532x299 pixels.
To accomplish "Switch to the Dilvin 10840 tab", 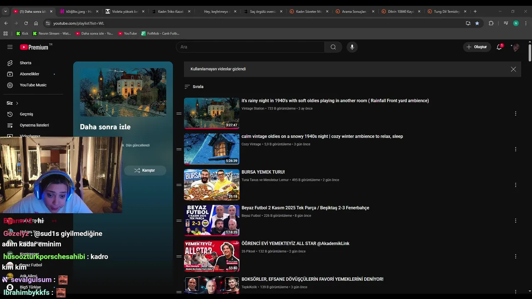I will pyautogui.click(x=401, y=12).
